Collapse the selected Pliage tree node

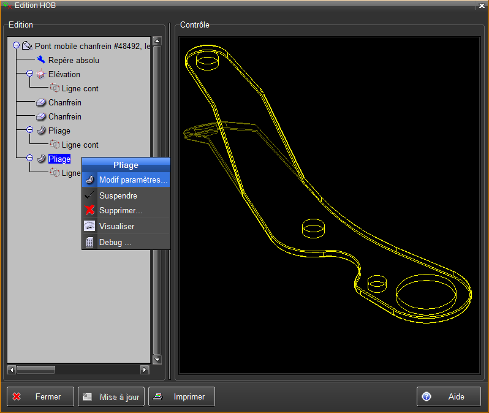click(29, 159)
